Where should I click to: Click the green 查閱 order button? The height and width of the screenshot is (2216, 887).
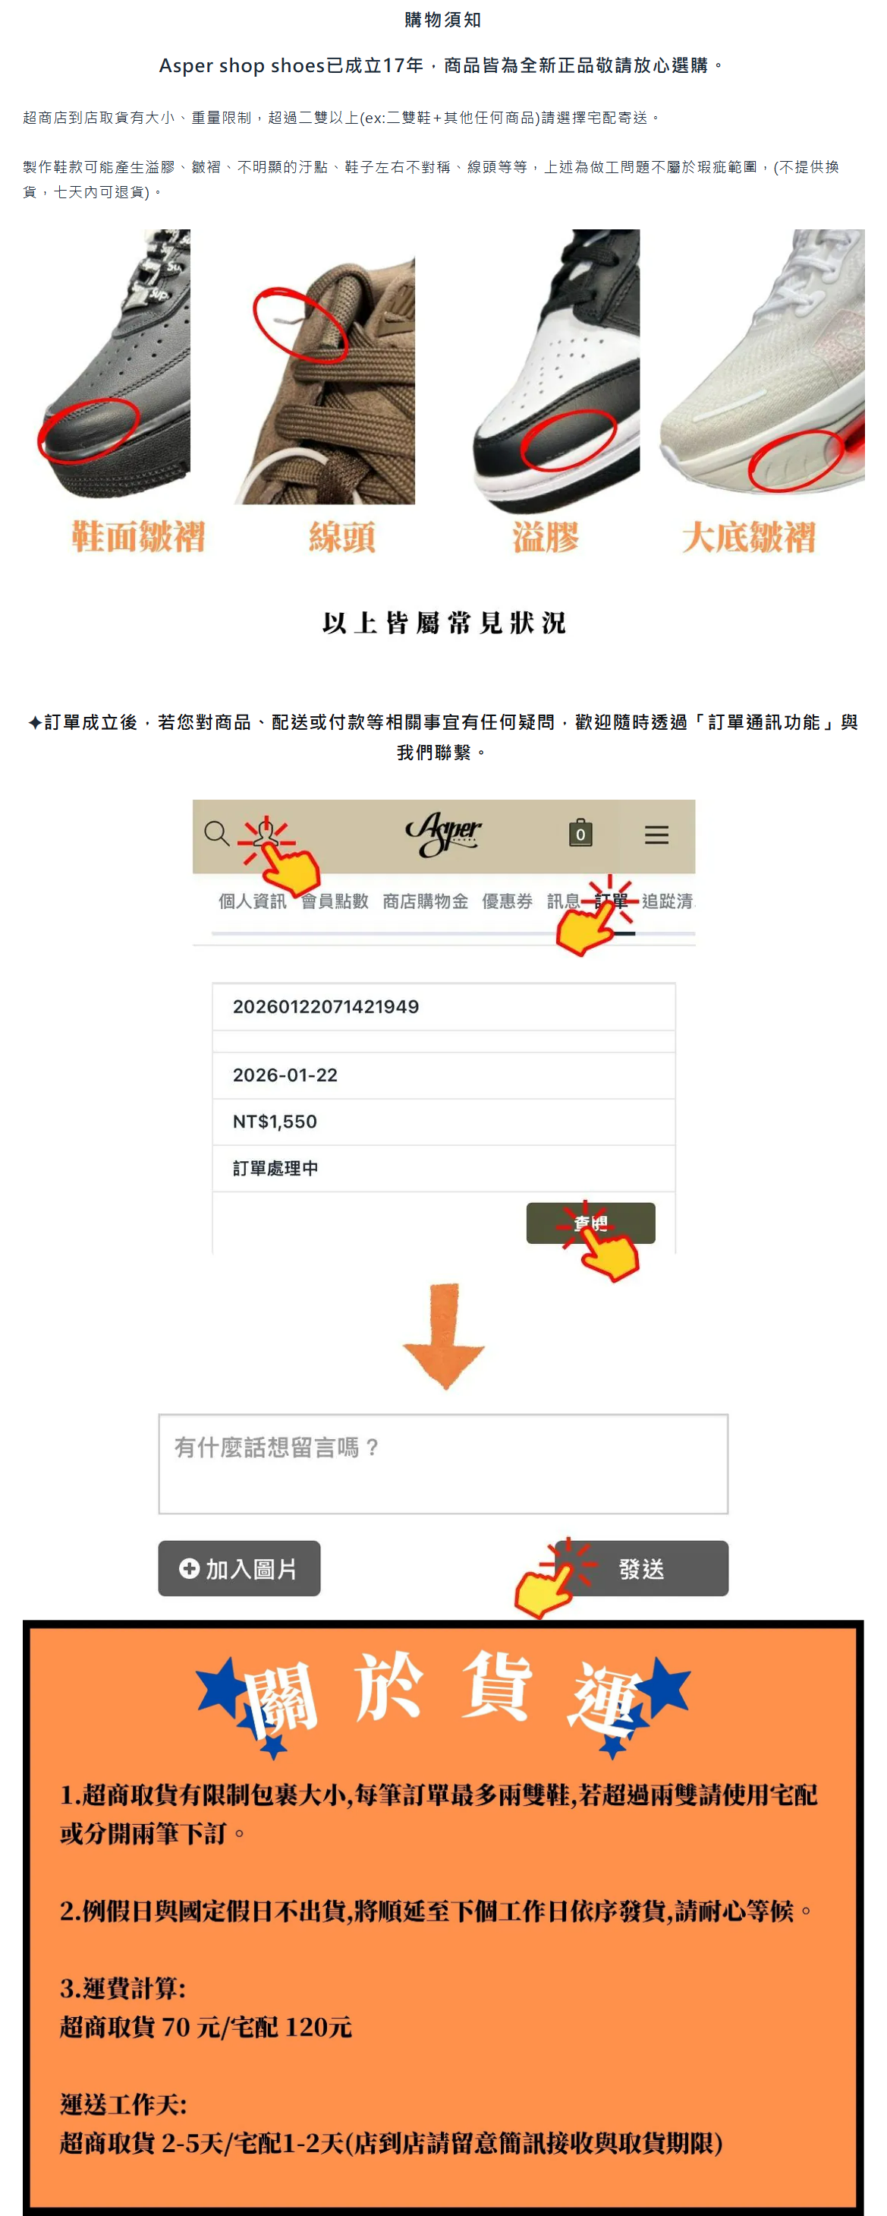coord(590,1223)
